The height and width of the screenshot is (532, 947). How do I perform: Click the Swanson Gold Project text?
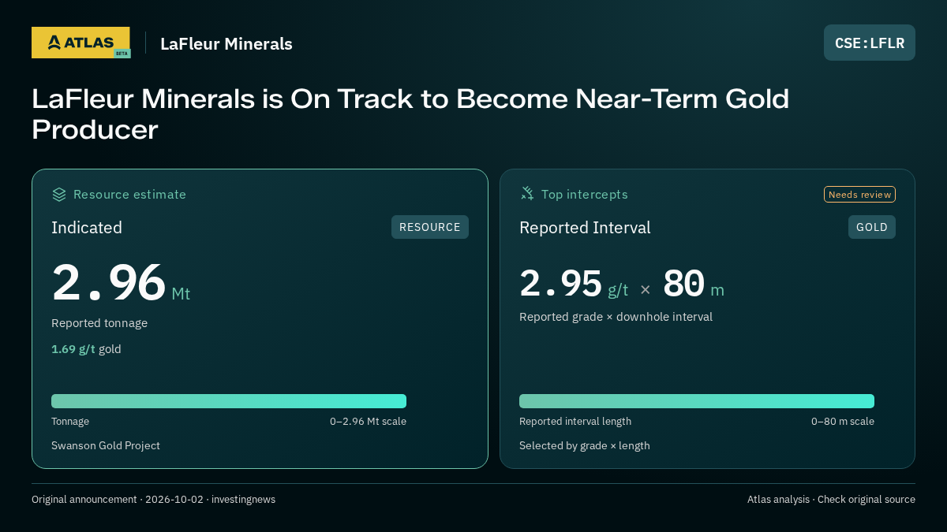[x=106, y=446]
